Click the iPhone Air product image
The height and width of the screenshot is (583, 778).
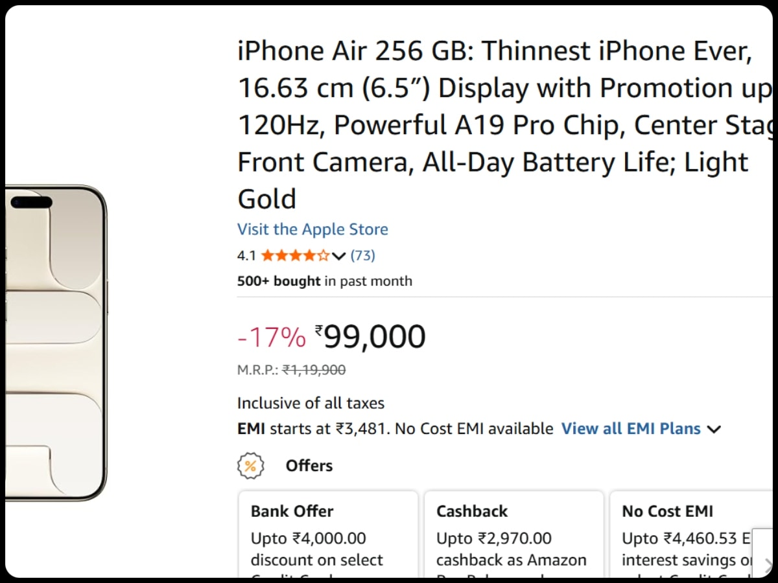click(56, 343)
